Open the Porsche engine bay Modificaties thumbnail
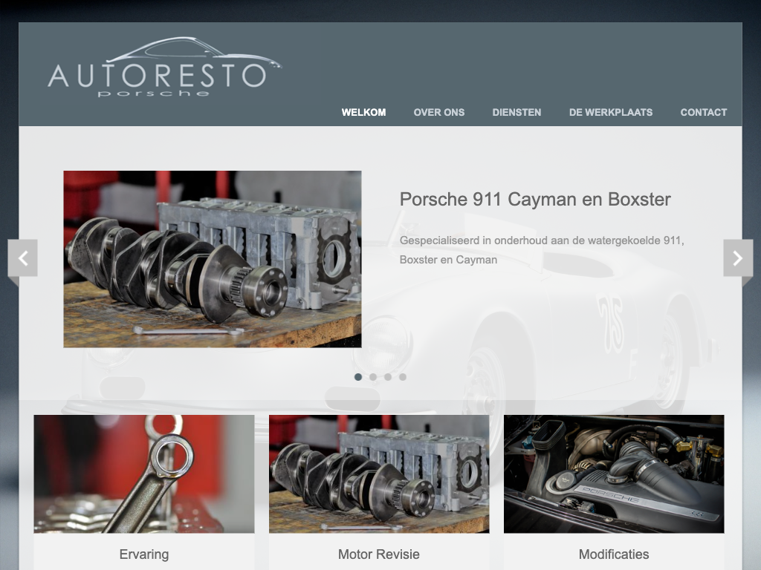Viewport: 761px width, 570px height. 614,474
